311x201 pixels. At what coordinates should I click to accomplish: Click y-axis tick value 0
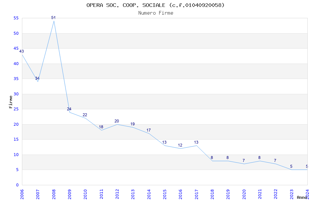click(18, 185)
